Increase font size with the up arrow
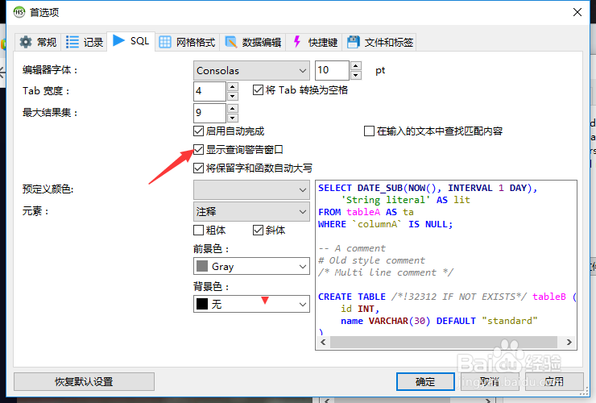The height and width of the screenshot is (403, 596). click(355, 66)
